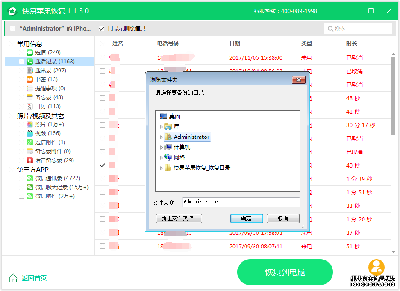400x291 pixels.
Task: Click the 新建文件夹(M) button
Action: [179, 219]
